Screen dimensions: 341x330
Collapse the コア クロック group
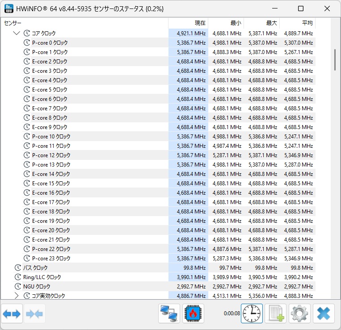(17, 33)
